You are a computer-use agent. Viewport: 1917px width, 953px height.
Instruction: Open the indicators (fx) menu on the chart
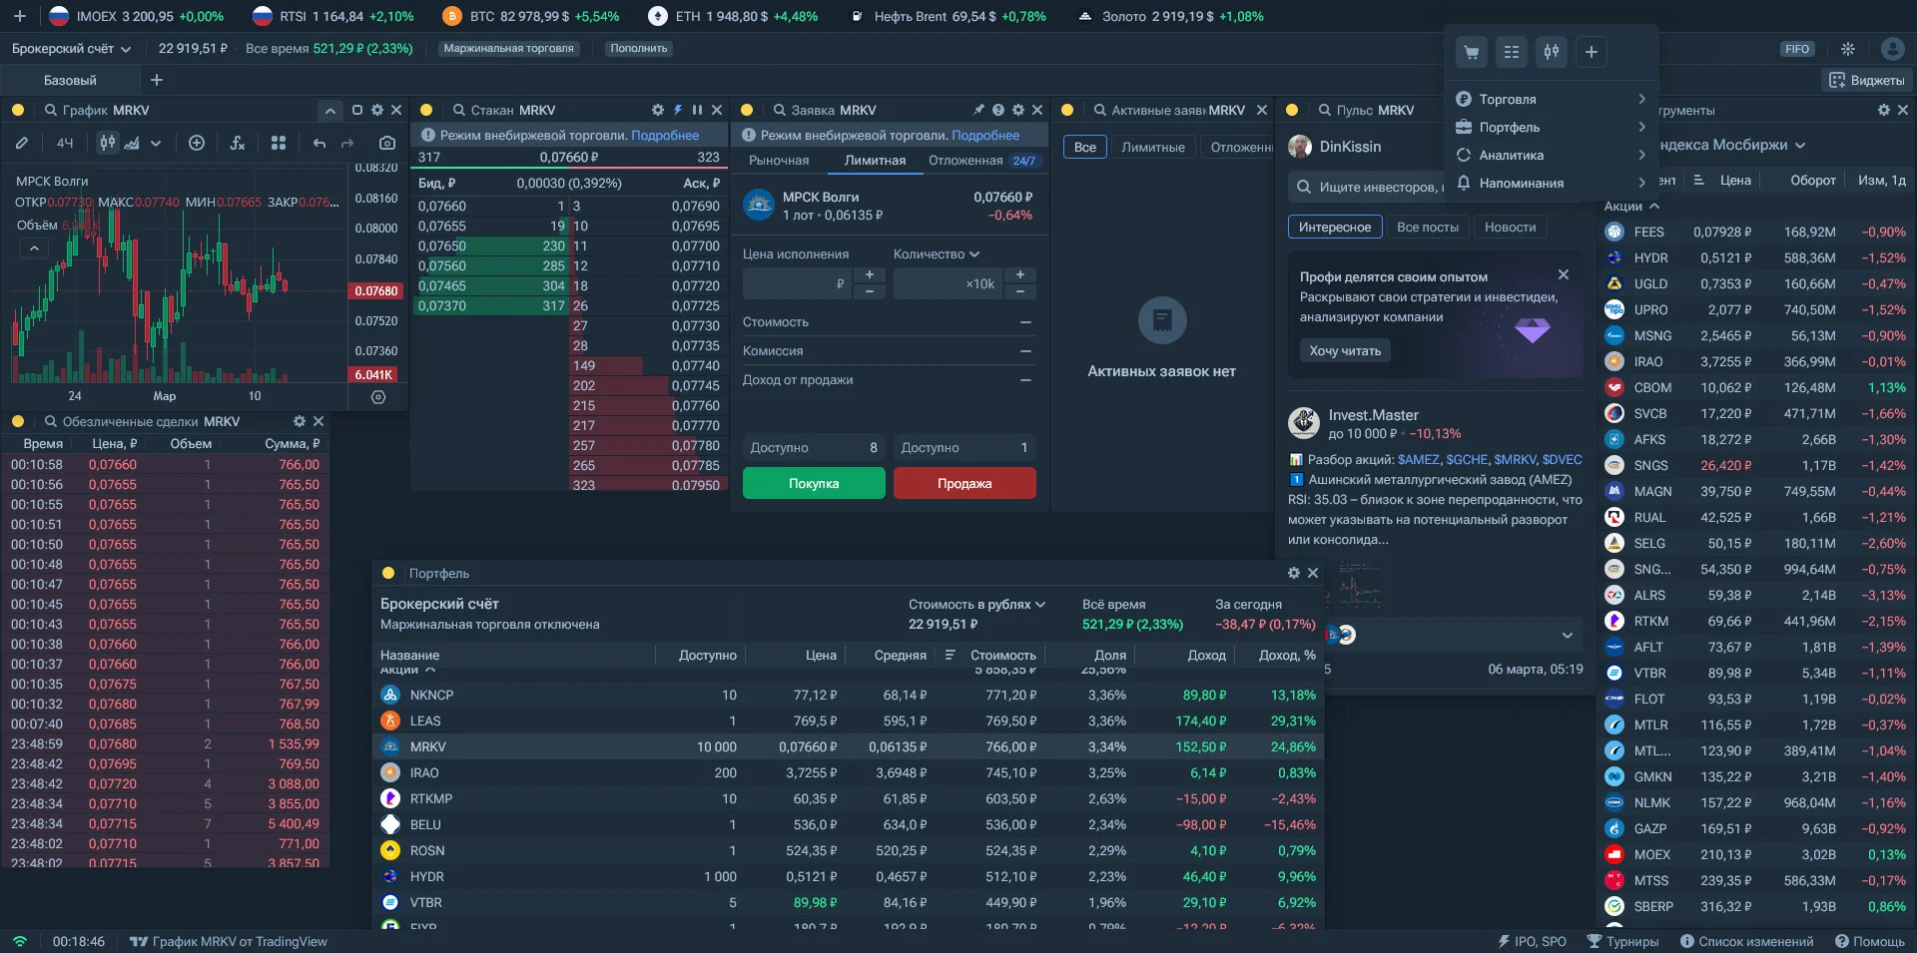pyautogui.click(x=238, y=143)
